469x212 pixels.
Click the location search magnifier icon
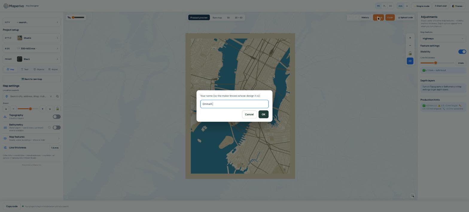pos(57,96)
